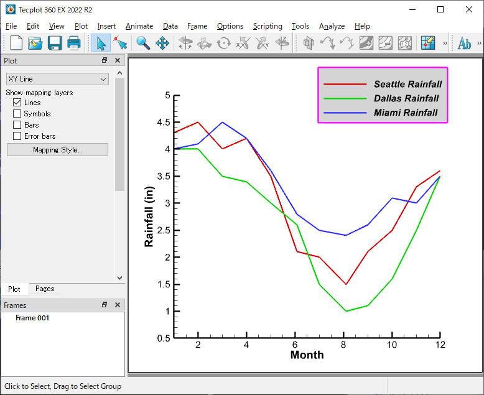Select the slice tool cube icon
The height and width of the screenshot is (395, 484).
(x=309, y=43)
